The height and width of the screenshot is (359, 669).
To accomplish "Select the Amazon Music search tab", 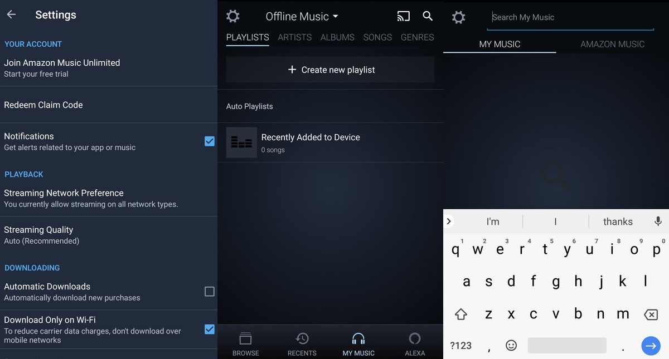I will 613,44.
